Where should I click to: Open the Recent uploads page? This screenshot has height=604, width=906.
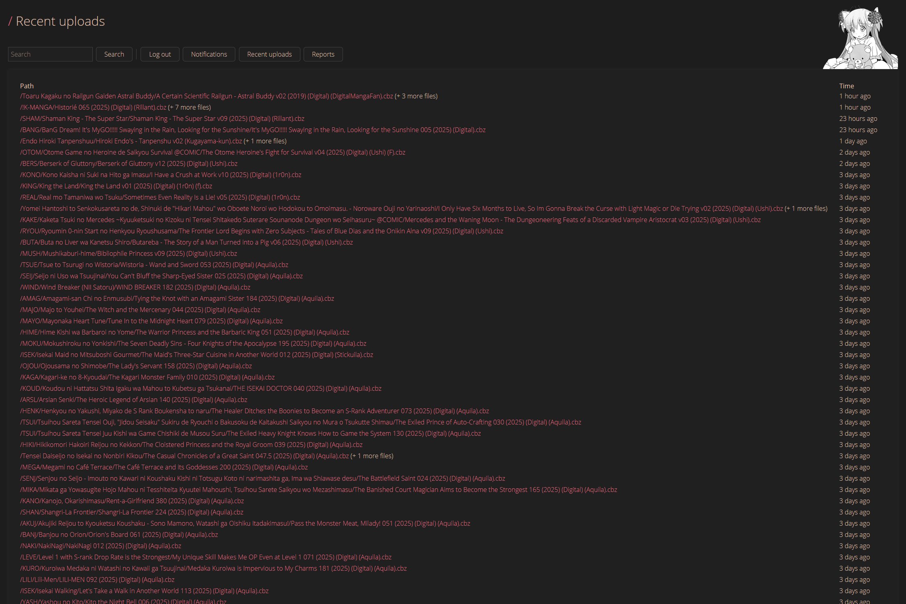click(269, 54)
